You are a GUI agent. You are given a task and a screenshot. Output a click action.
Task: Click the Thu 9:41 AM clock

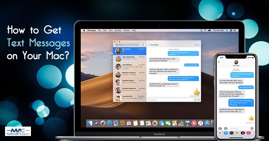point(218,30)
